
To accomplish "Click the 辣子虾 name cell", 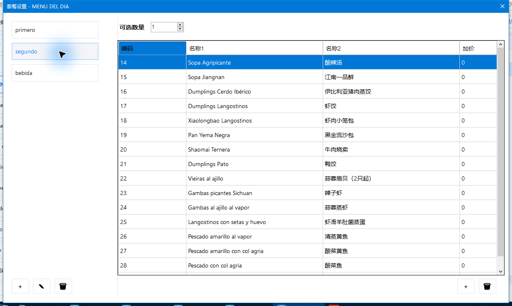I will [x=391, y=193].
